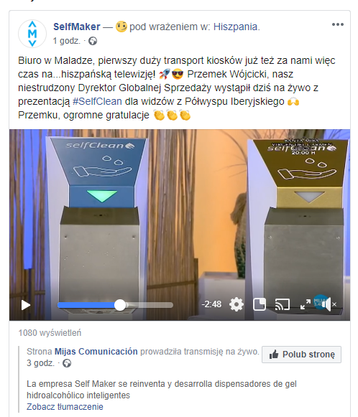The width and height of the screenshot is (358, 417).
Task: Like the page with Polub stronę
Action: point(301,355)
